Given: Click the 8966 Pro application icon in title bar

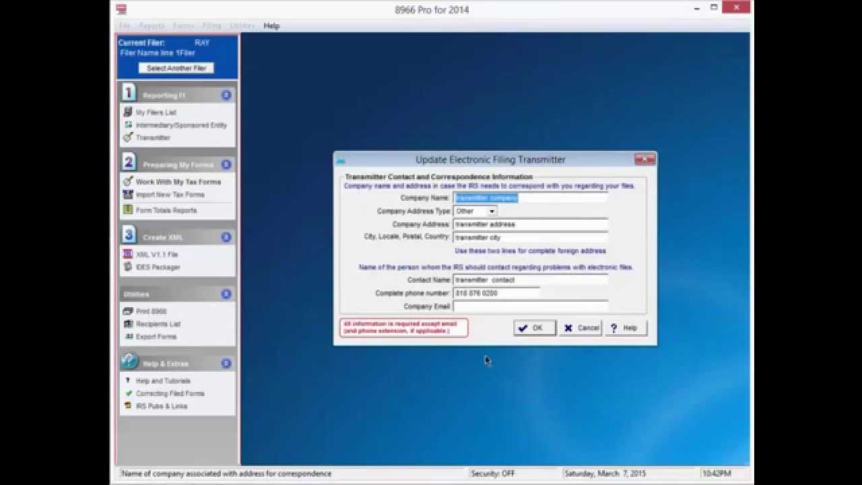Looking at the screenshot, I should (121, 9).
